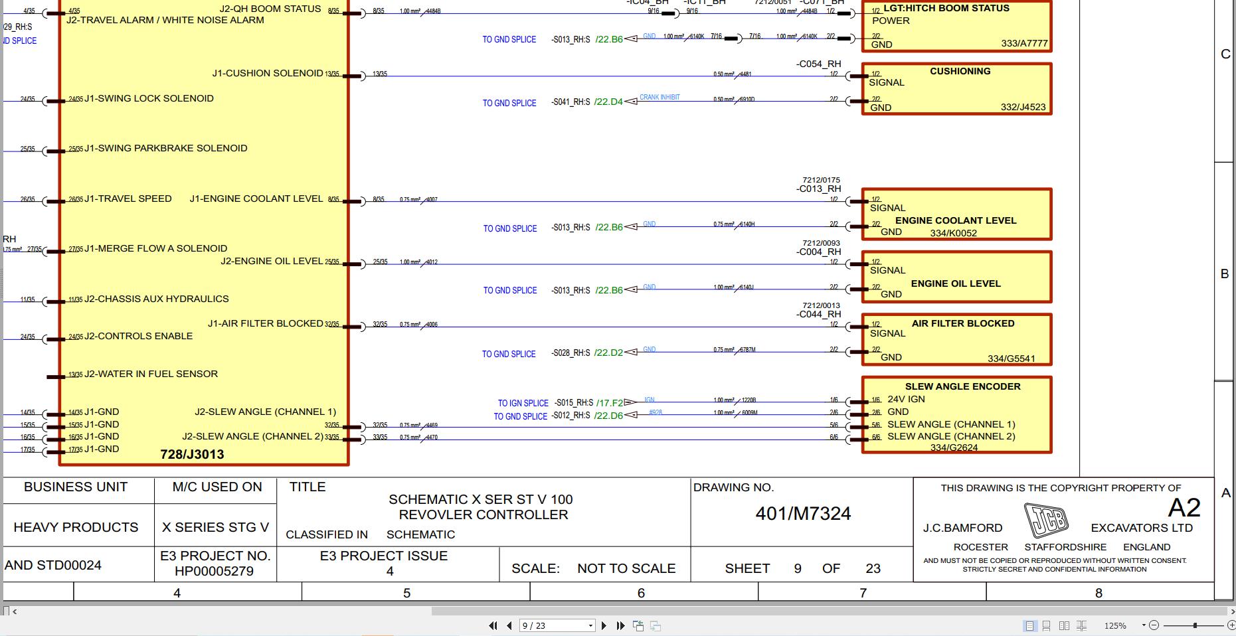Click the zoom in plus icon

(x=1231, y=625)
